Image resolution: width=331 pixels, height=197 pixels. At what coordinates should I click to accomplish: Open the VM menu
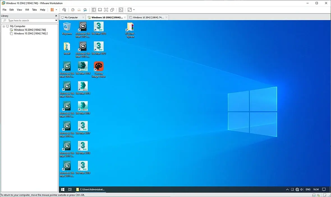pyautogui.click(x=27, y=10)
